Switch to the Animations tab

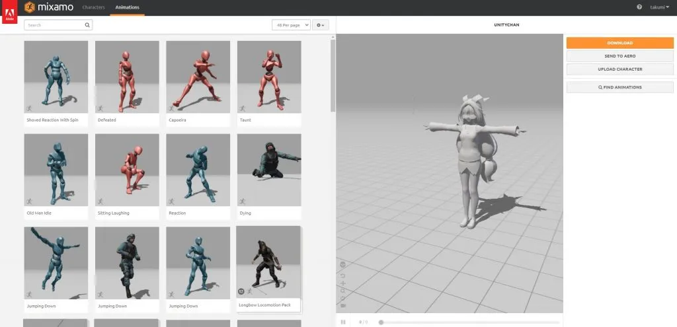[x=128, y=7]
